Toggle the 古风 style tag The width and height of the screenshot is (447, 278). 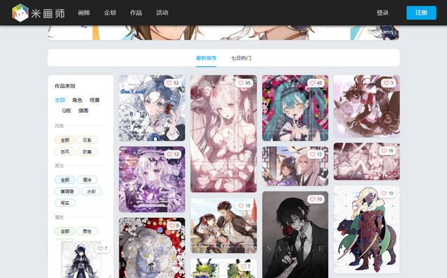click(65, 152)
